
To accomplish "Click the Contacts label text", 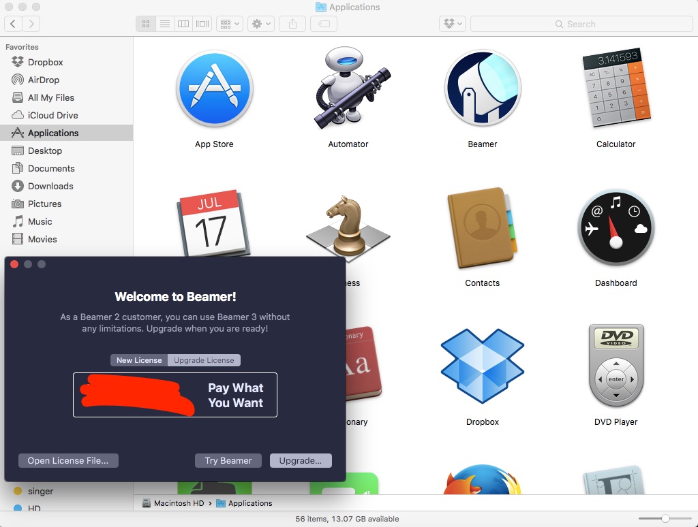I will [x=483, y=283].
